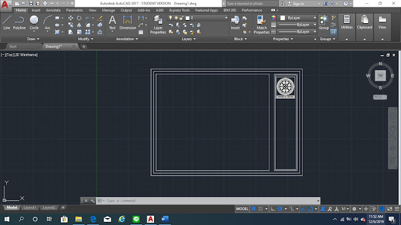Click the Explode tool icon
Screen dimensions: 401x225
pos(100,25)
